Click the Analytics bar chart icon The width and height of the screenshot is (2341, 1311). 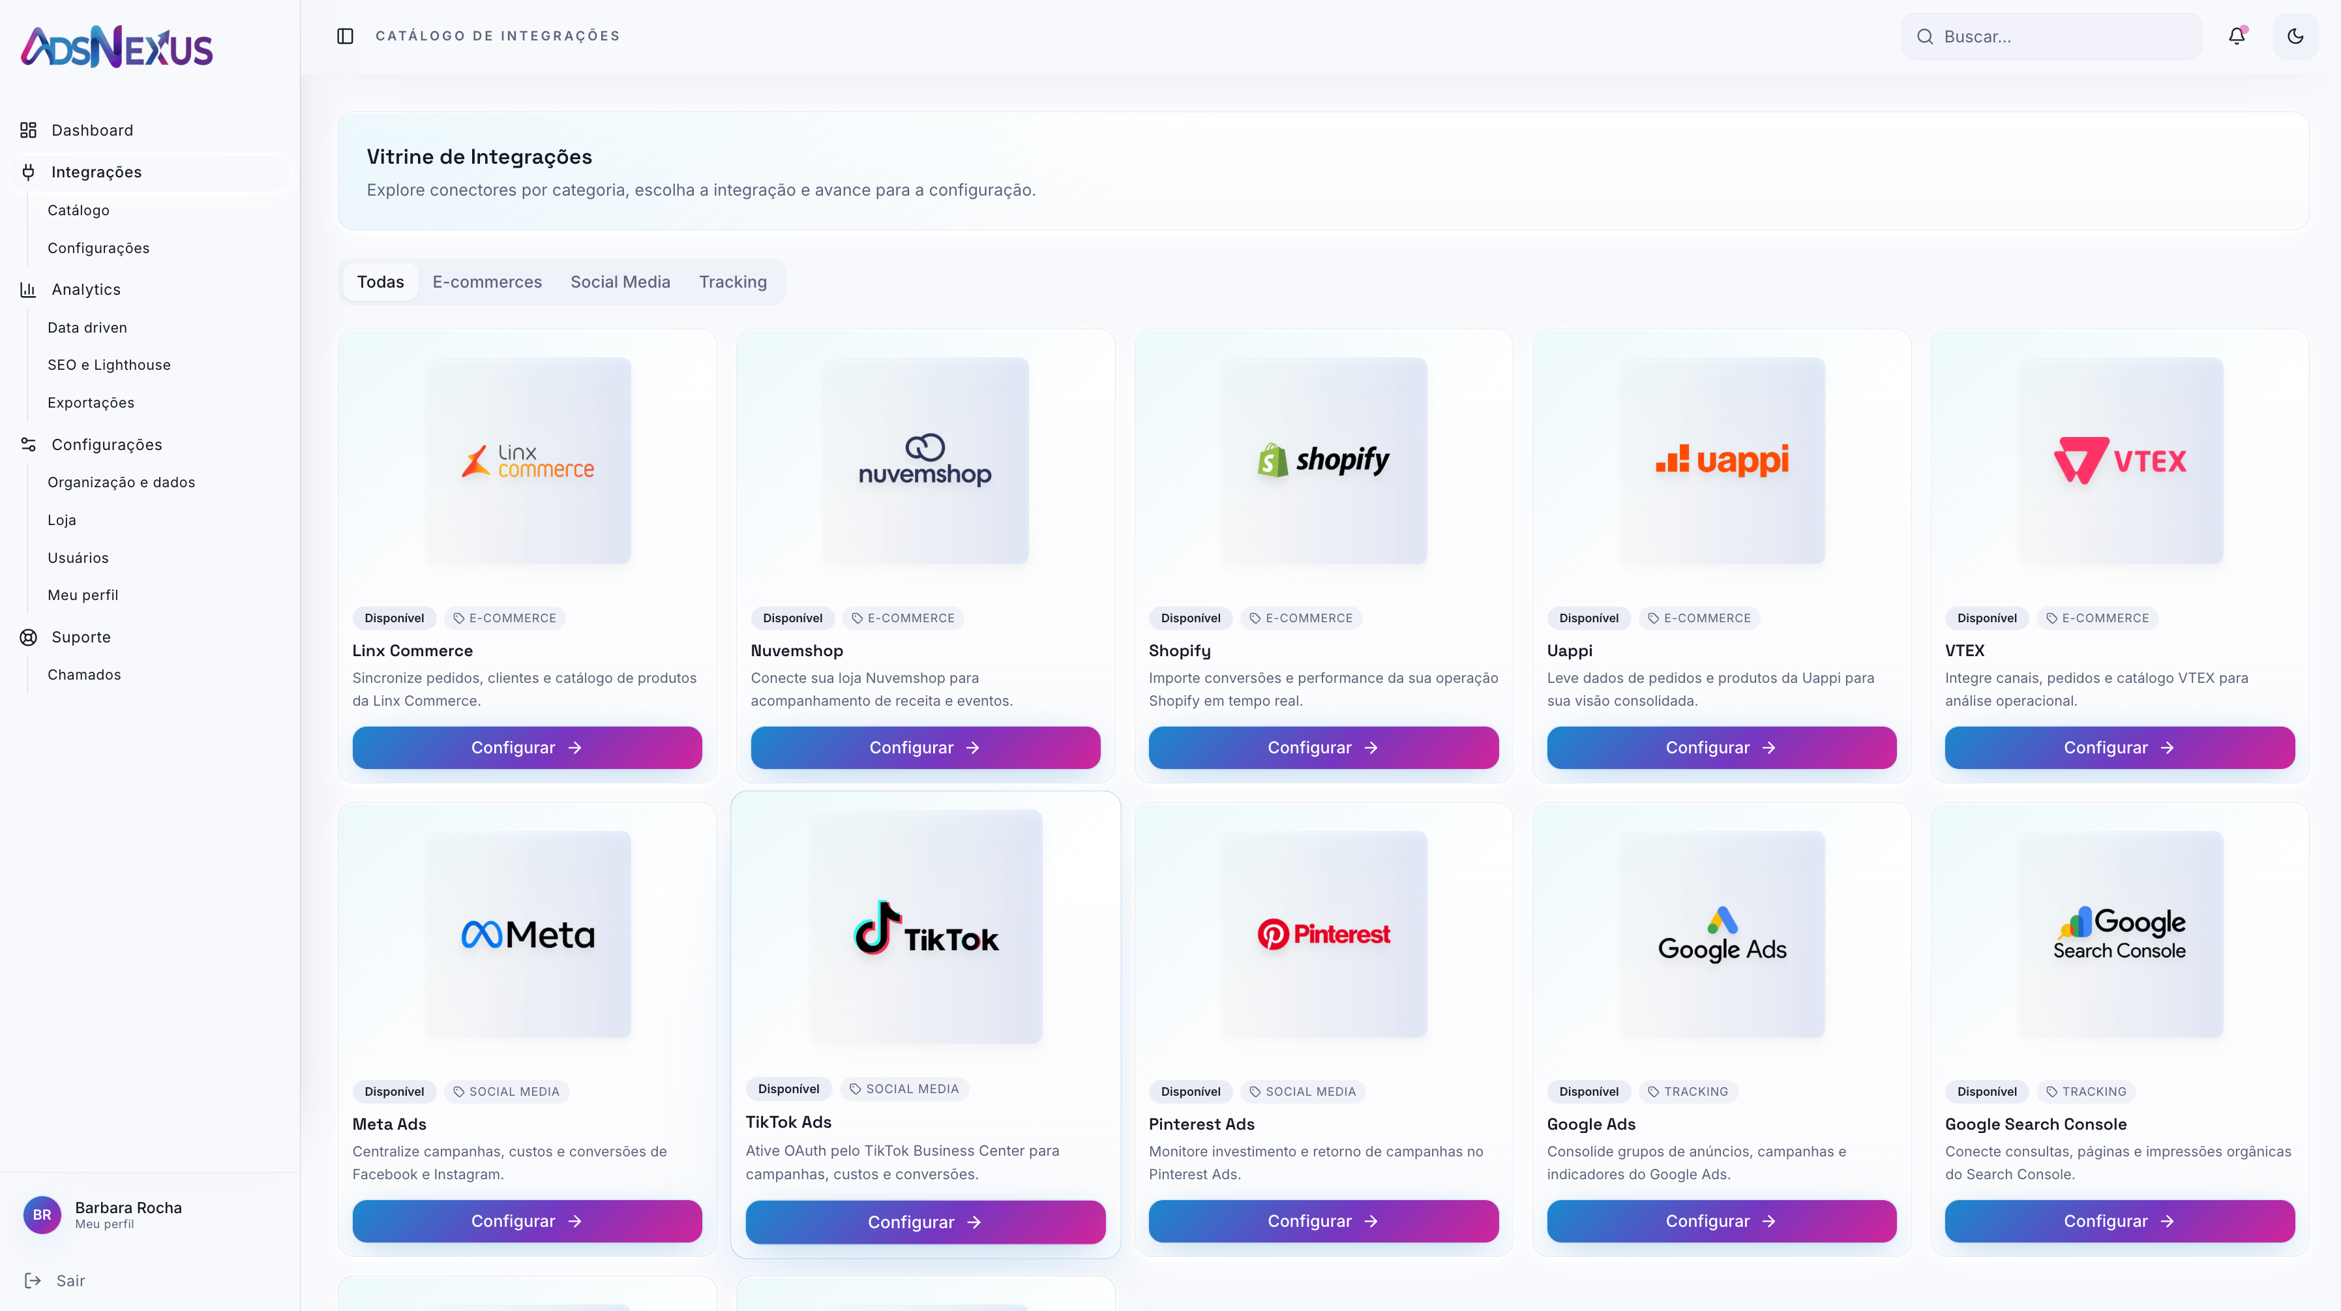[28, 289]
